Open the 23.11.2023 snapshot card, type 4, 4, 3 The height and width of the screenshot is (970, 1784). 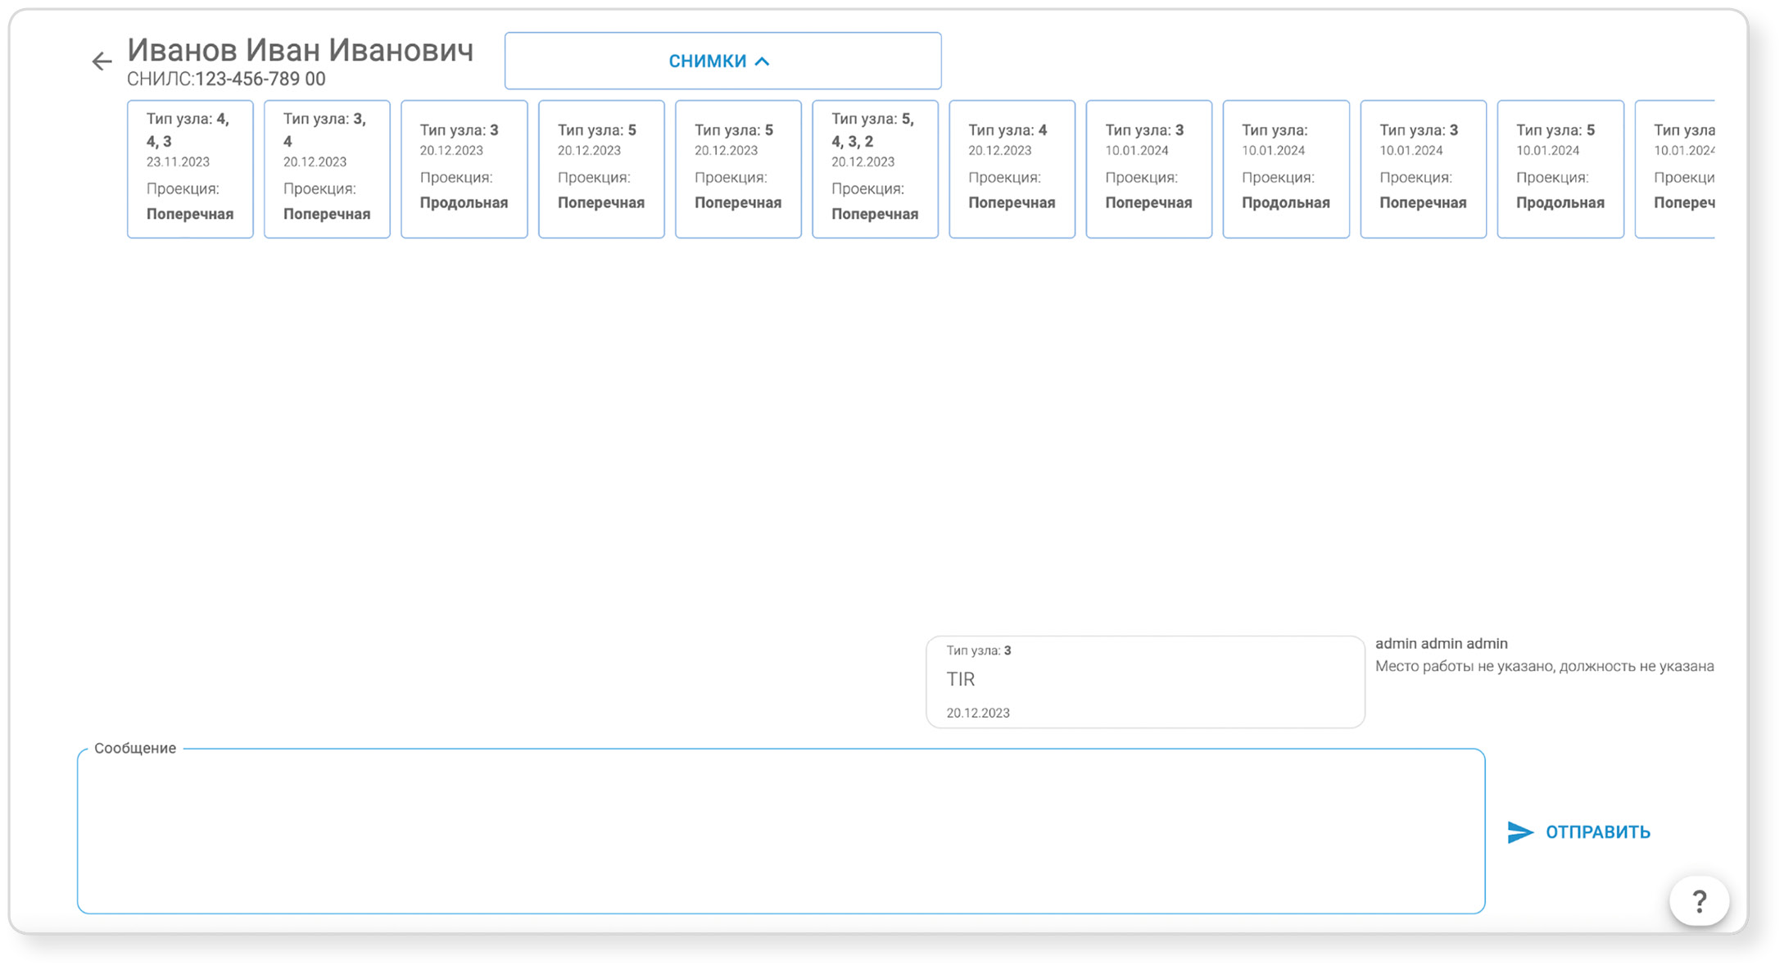coord(190,170)
